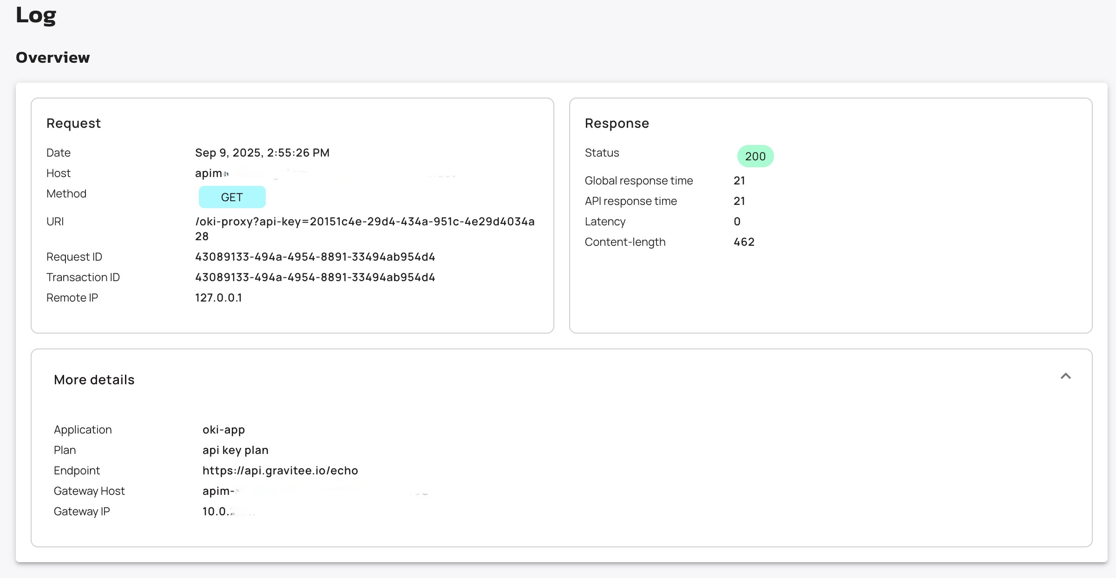Viewport: 1116px width, 578px height.
Task: Click the Log page title
Action: click(x=36, y=15)
